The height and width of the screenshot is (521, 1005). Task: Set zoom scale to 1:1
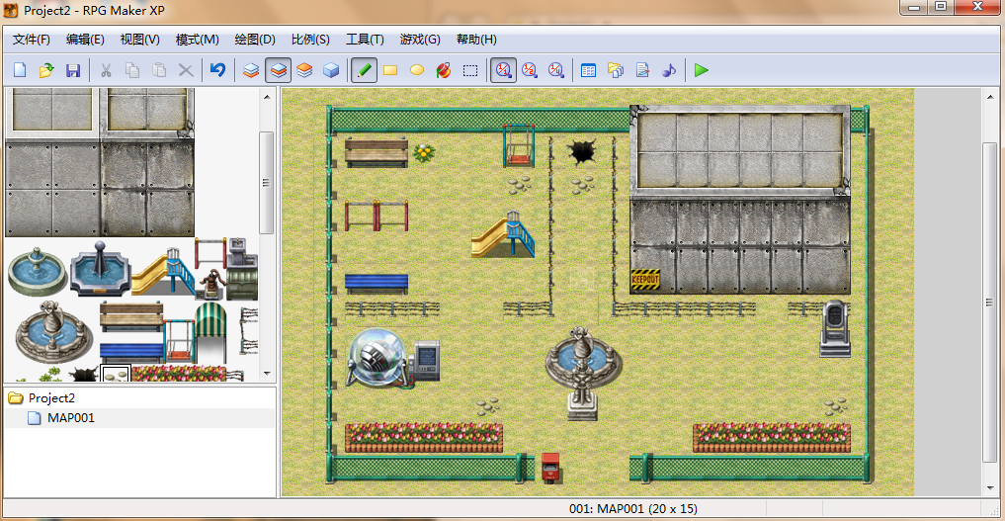pyautogui.click(x=503, y=70)
